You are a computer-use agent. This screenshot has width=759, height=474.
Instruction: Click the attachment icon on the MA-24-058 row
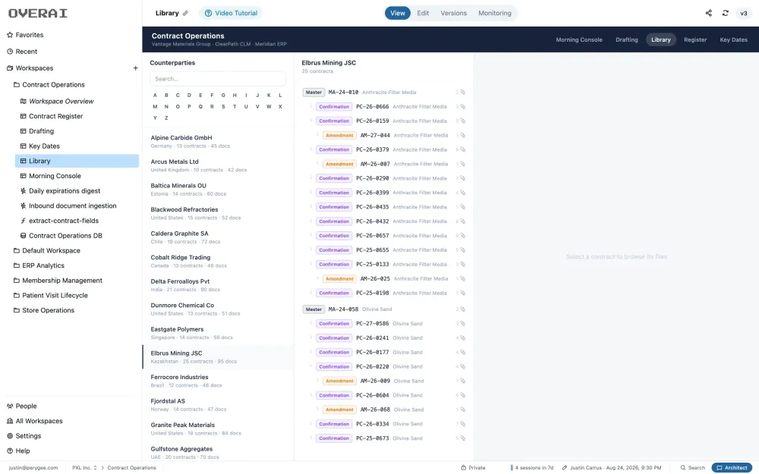[462, 309]
